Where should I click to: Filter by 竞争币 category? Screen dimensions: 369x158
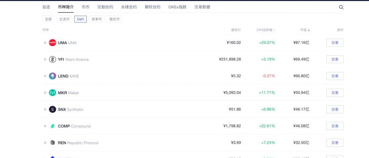[97, 19]
